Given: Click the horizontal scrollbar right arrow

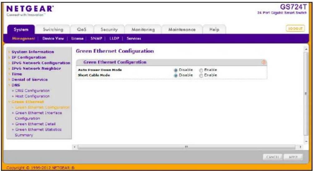Looking at the screenshot, I should coord(300,147).
